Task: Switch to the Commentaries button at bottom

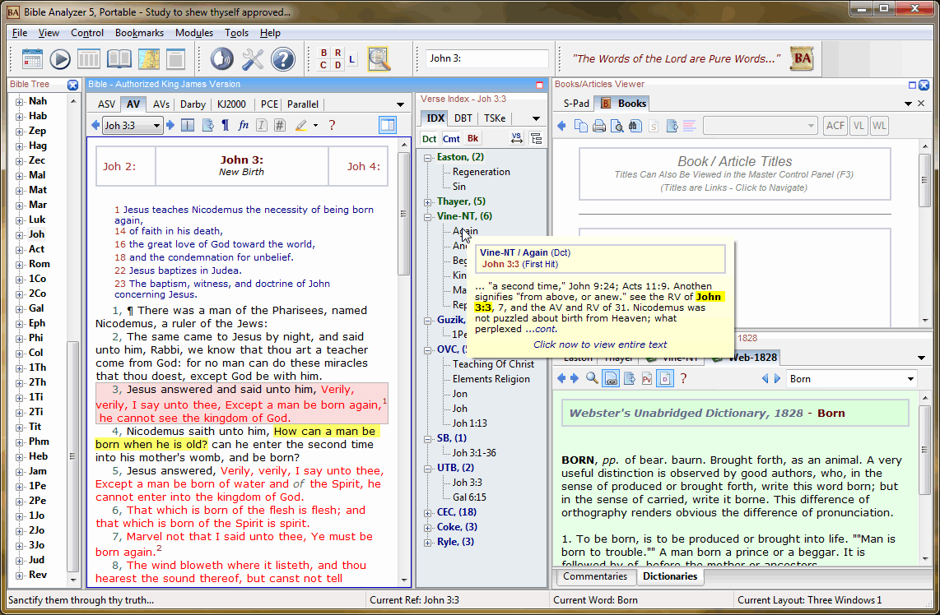Action: pyautogui.click(x=594, y=577)
